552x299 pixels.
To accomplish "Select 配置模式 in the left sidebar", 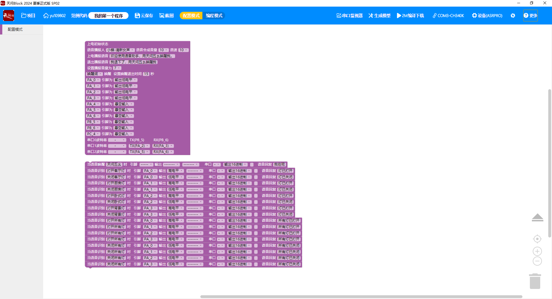I will (x=15, y=29).
